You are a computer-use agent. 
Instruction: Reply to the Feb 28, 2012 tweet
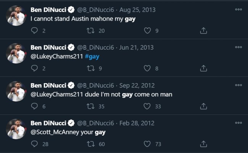click(x=34, y=144)
